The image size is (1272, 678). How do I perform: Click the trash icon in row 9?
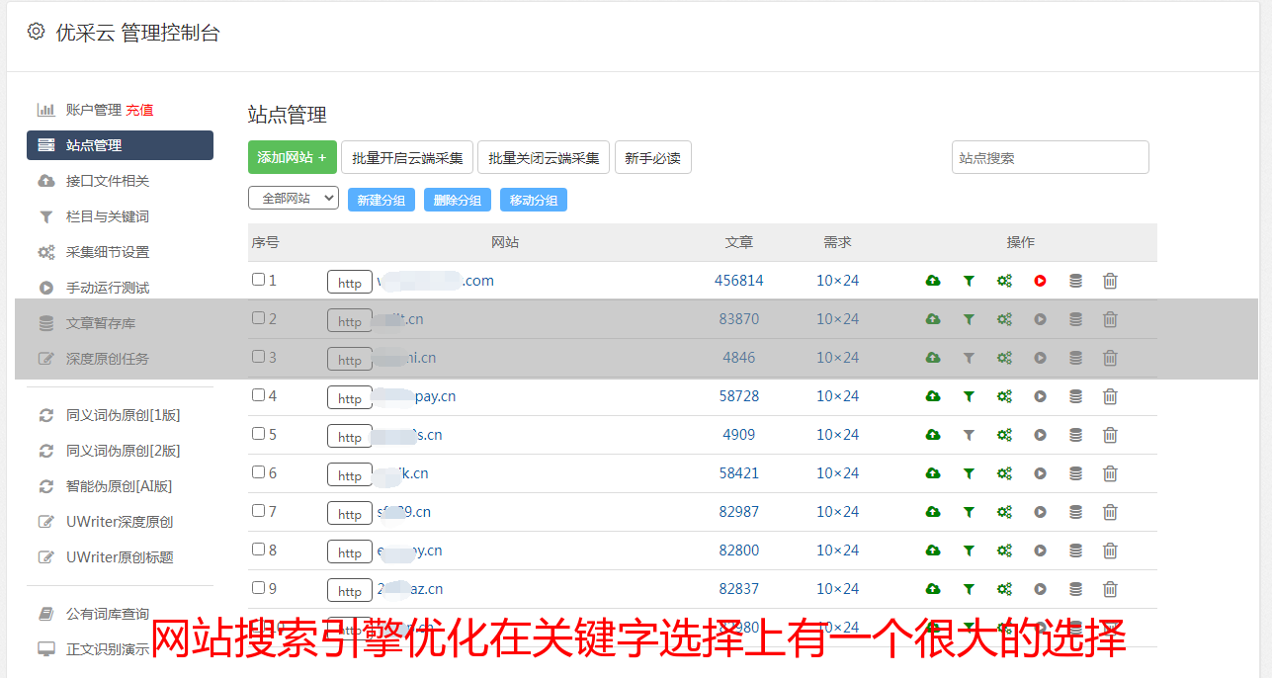coord(1110,589)
